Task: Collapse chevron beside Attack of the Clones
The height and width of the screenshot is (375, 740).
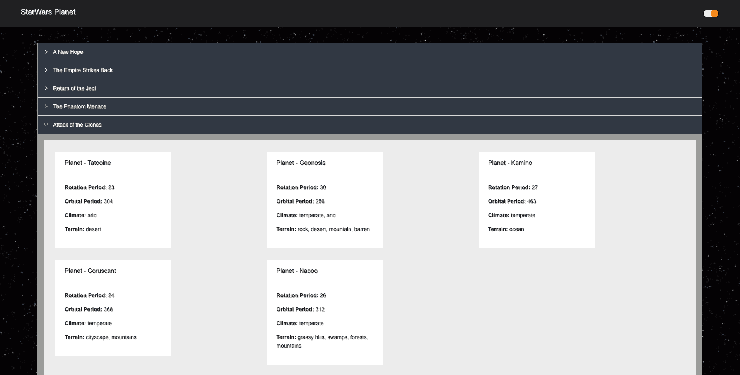Action: 46,125
